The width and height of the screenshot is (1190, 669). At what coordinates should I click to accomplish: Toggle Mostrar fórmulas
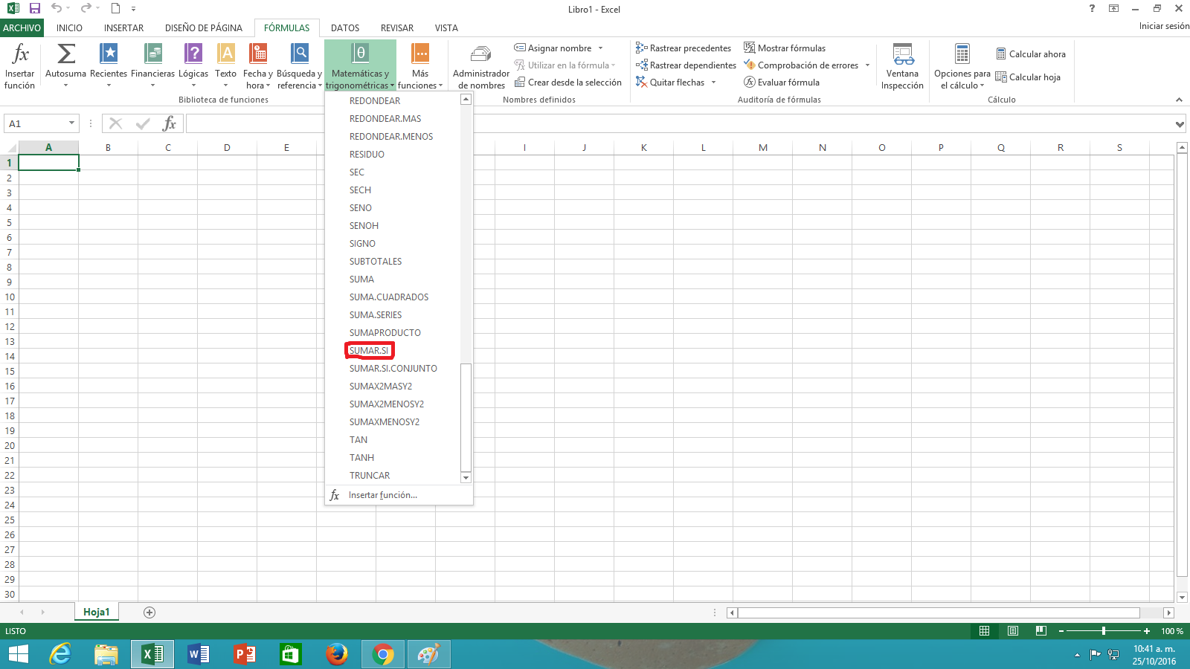click(x=785, y=48)
